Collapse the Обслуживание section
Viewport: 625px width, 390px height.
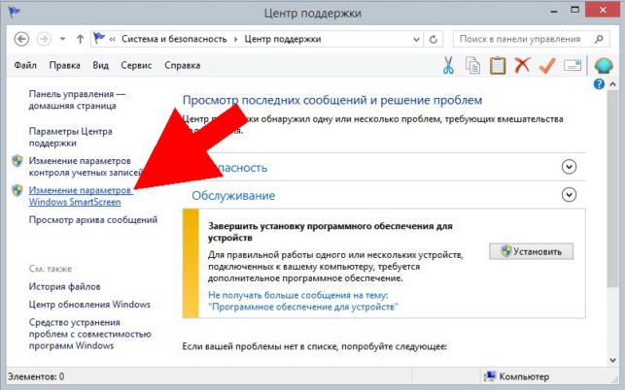(x=569, y=195)
